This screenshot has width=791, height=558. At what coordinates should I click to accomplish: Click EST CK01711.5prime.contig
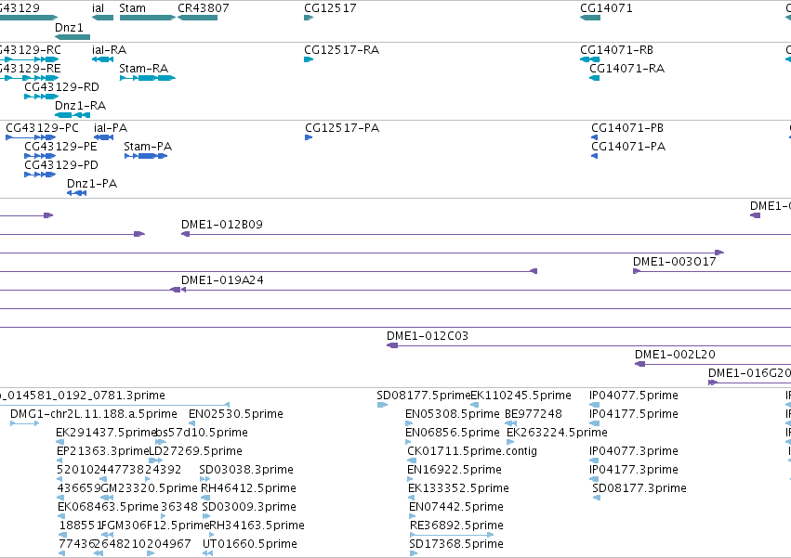[x=472, y=451]
